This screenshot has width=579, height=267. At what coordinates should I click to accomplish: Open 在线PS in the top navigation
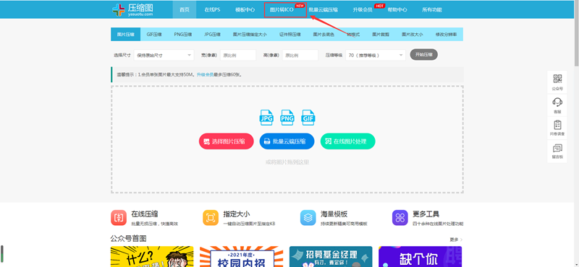point(212,10)
